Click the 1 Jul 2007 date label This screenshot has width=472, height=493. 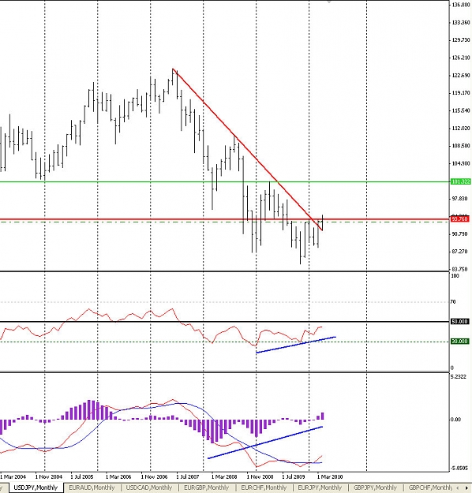click(188, 476)
